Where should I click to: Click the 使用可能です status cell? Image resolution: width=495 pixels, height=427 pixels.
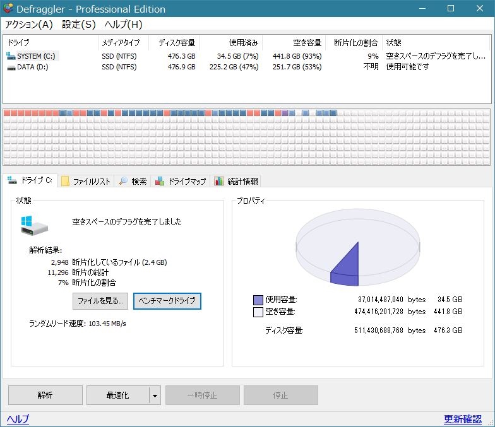(408, 67)
